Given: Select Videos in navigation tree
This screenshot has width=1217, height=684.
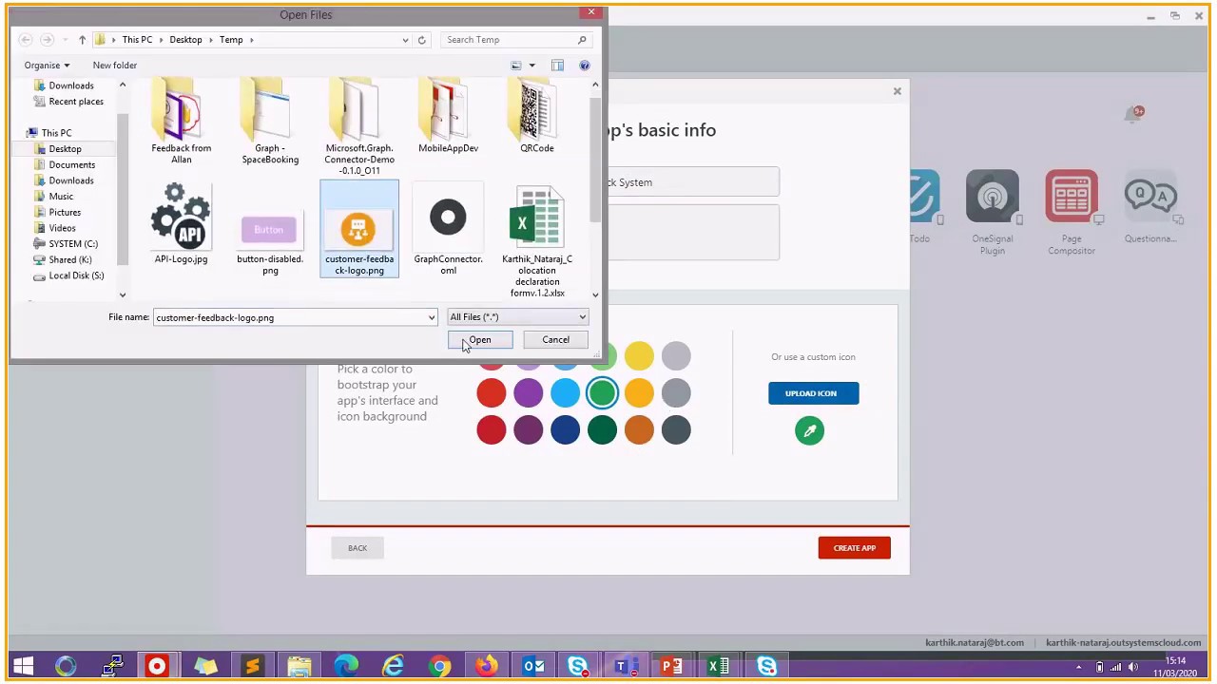Looking at the screenshot, I should pos(62,229).
